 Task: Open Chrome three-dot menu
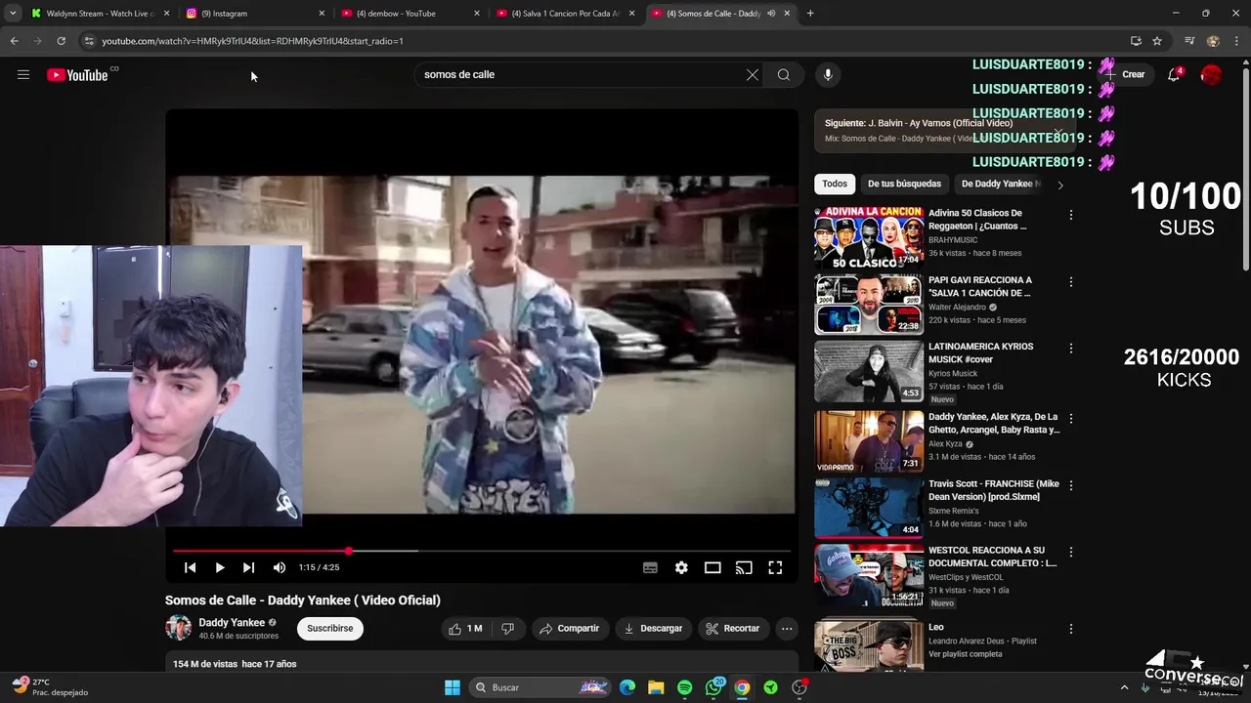tap(1237, 41)
